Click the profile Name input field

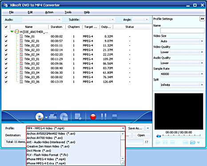point(183,31)
